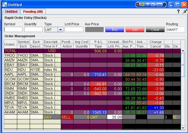
Task: Select the AAPL row in order table
Action: tap(11, 74)
